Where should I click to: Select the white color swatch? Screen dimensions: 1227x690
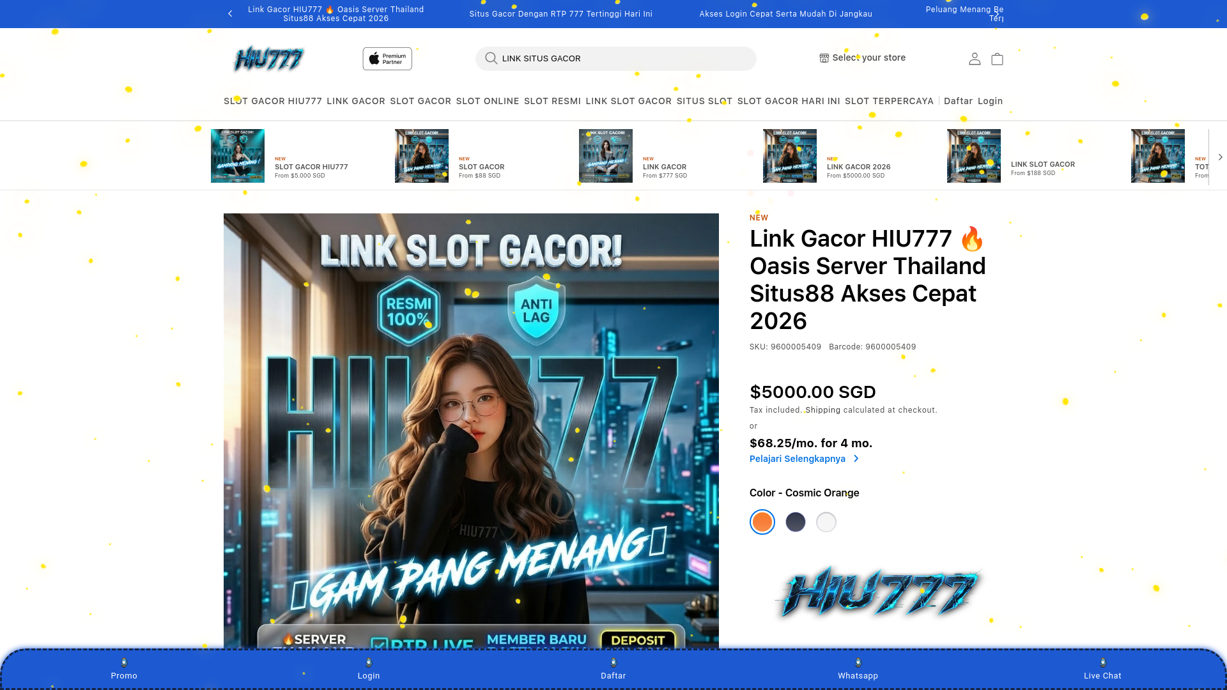click(x=826, y=522)
